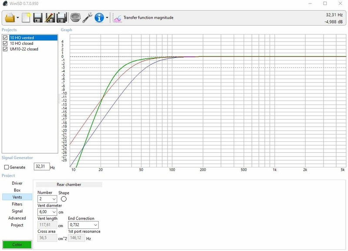The height and width of the screenshot is (251, 348).
Task: Open project file with folder icon
Action: click(10, 17)
